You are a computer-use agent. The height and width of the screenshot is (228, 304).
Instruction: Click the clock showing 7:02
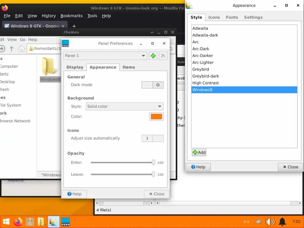(x=297, y=221)
